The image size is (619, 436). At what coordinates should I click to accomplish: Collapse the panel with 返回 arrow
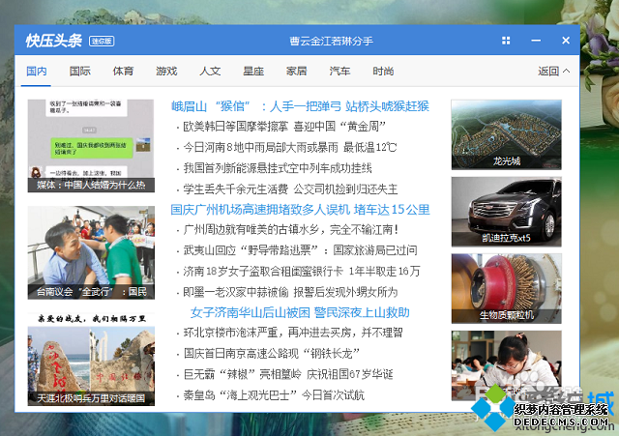[553, 71]
